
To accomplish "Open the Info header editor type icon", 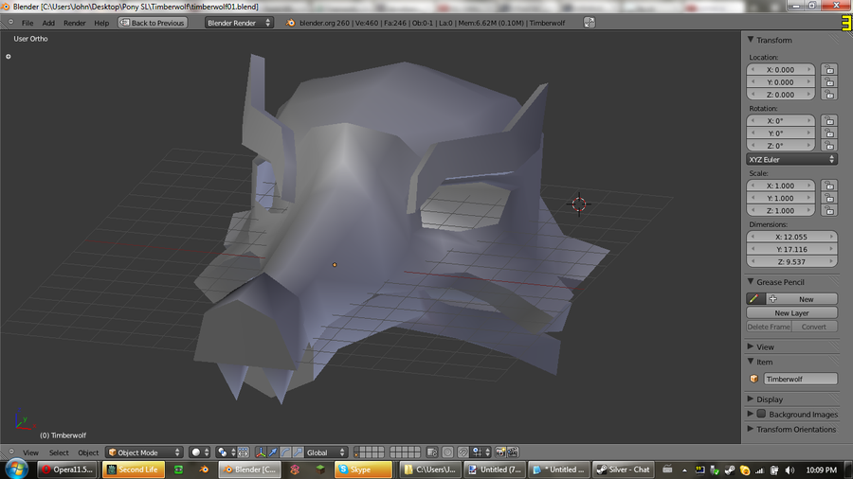I will (10, 23).
